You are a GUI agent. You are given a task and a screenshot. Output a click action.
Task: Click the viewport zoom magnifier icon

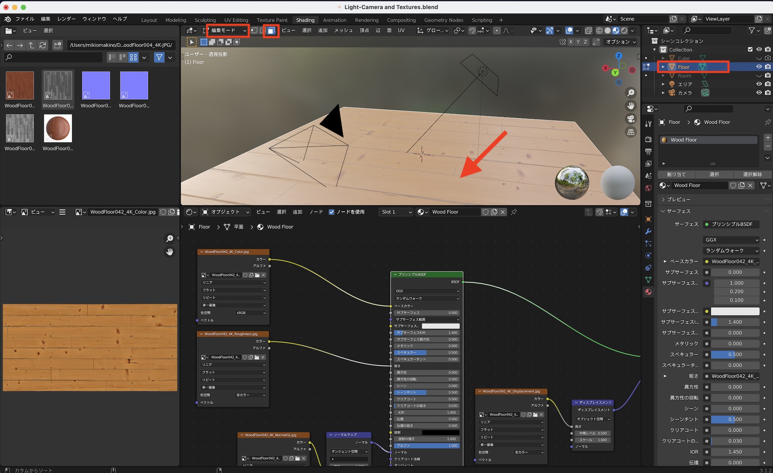[x=631, y=93]
